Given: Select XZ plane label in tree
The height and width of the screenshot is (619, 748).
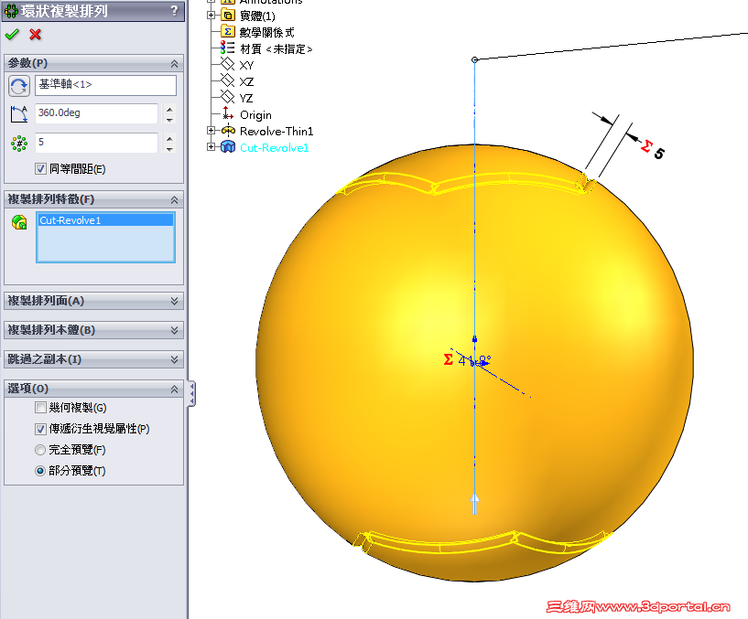Looking at the screenshot, I should pyautogui.click(x=246, y=82).
